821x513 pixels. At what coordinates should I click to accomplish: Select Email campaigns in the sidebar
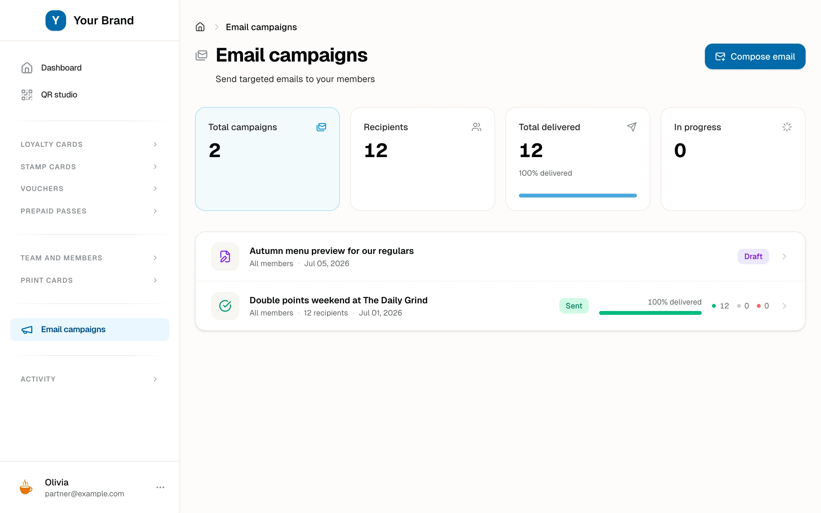(x=89, y=330)
